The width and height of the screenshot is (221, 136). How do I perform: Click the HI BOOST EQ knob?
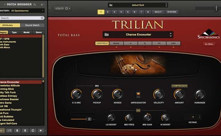click(x=165, y=118)
